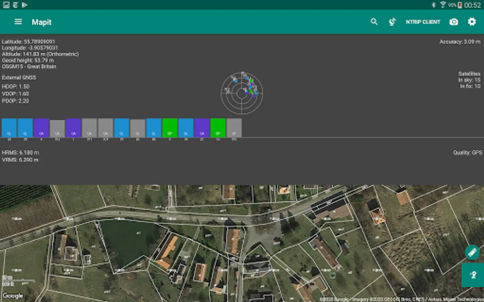Image resolution: width=484 pixels, height=302 pixels.
Task: Tap the ruler measure button on map
Action: click(x=472, y=252)
